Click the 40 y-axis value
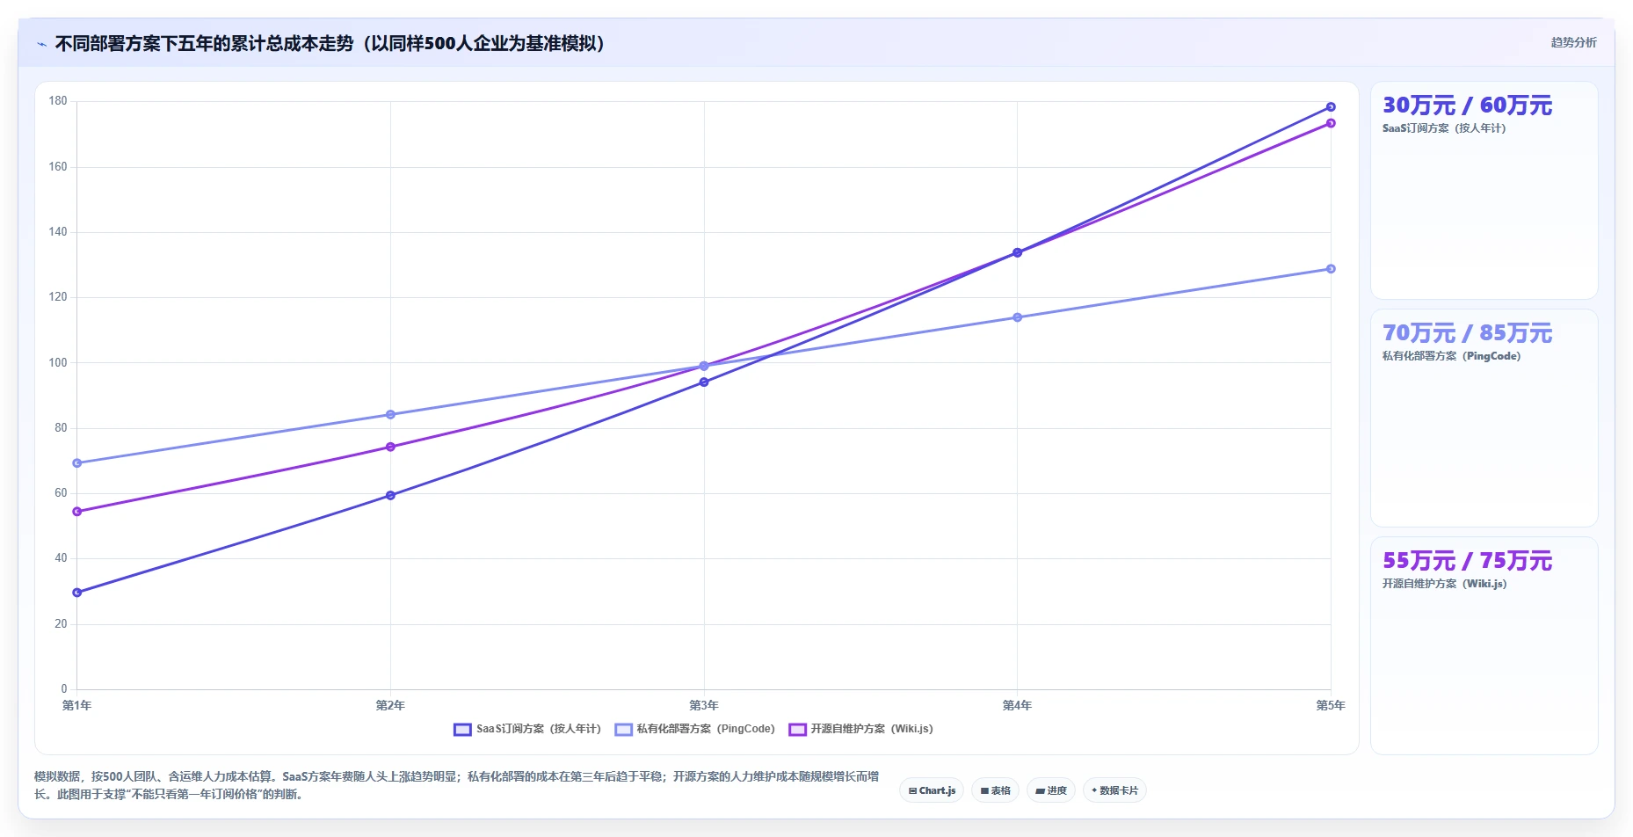Viewport: 1633px width, 837px height. [61, 558]
